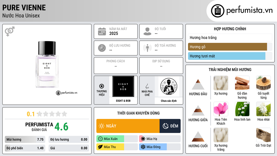Click the EIGHT & BOB brand logo
The height and width of the screenshot is (156, 277).
click(123, 86)
